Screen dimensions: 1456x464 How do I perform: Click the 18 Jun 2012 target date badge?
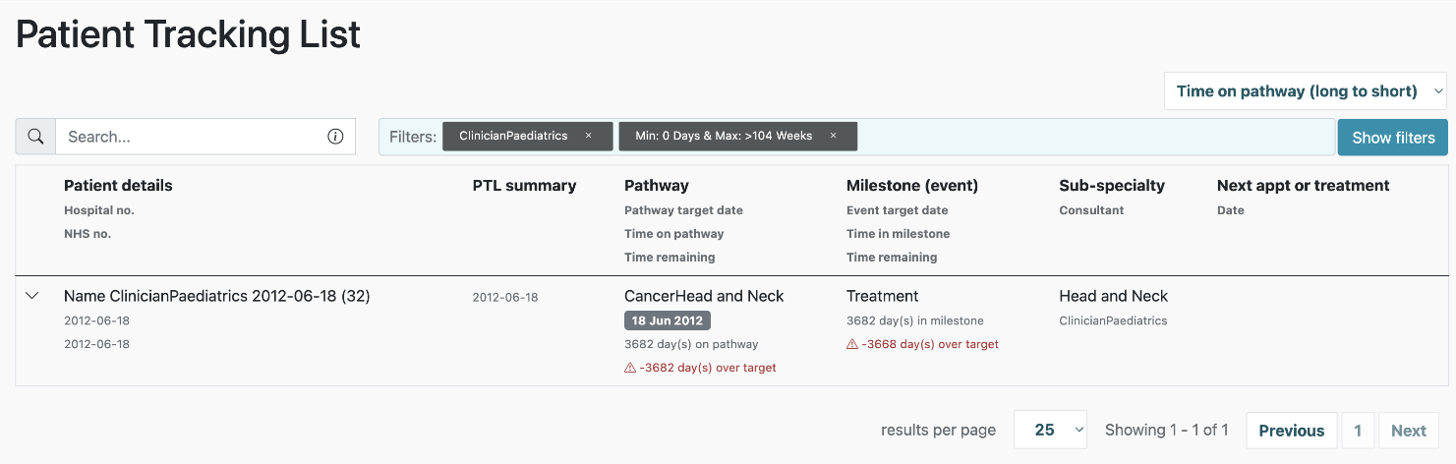pos(667,320)
